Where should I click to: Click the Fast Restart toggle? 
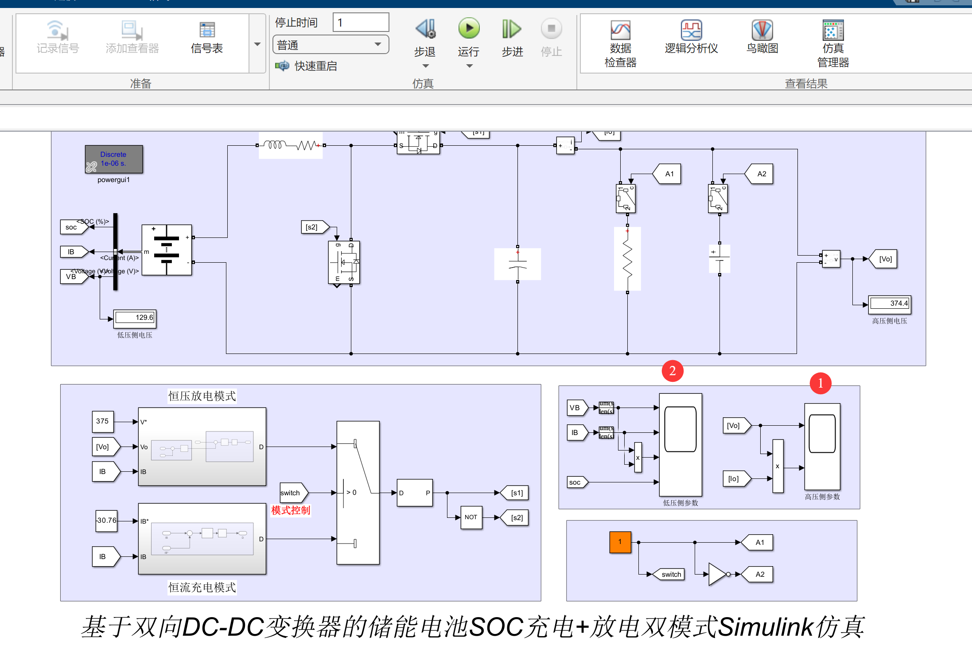(x=306, y=66)
